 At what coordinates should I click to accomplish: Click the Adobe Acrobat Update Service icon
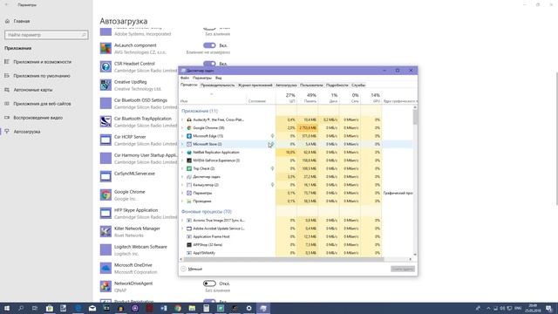tap(189, 229)
